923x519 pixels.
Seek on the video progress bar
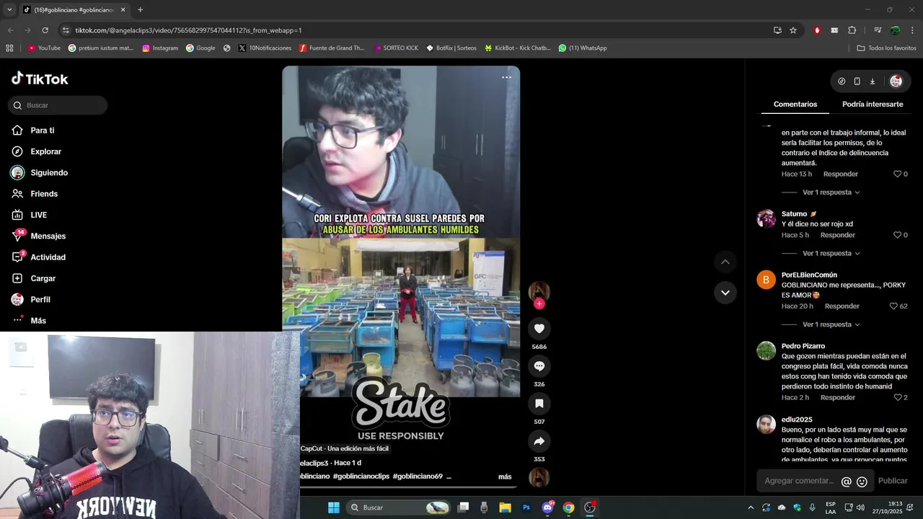click(410, 487)
